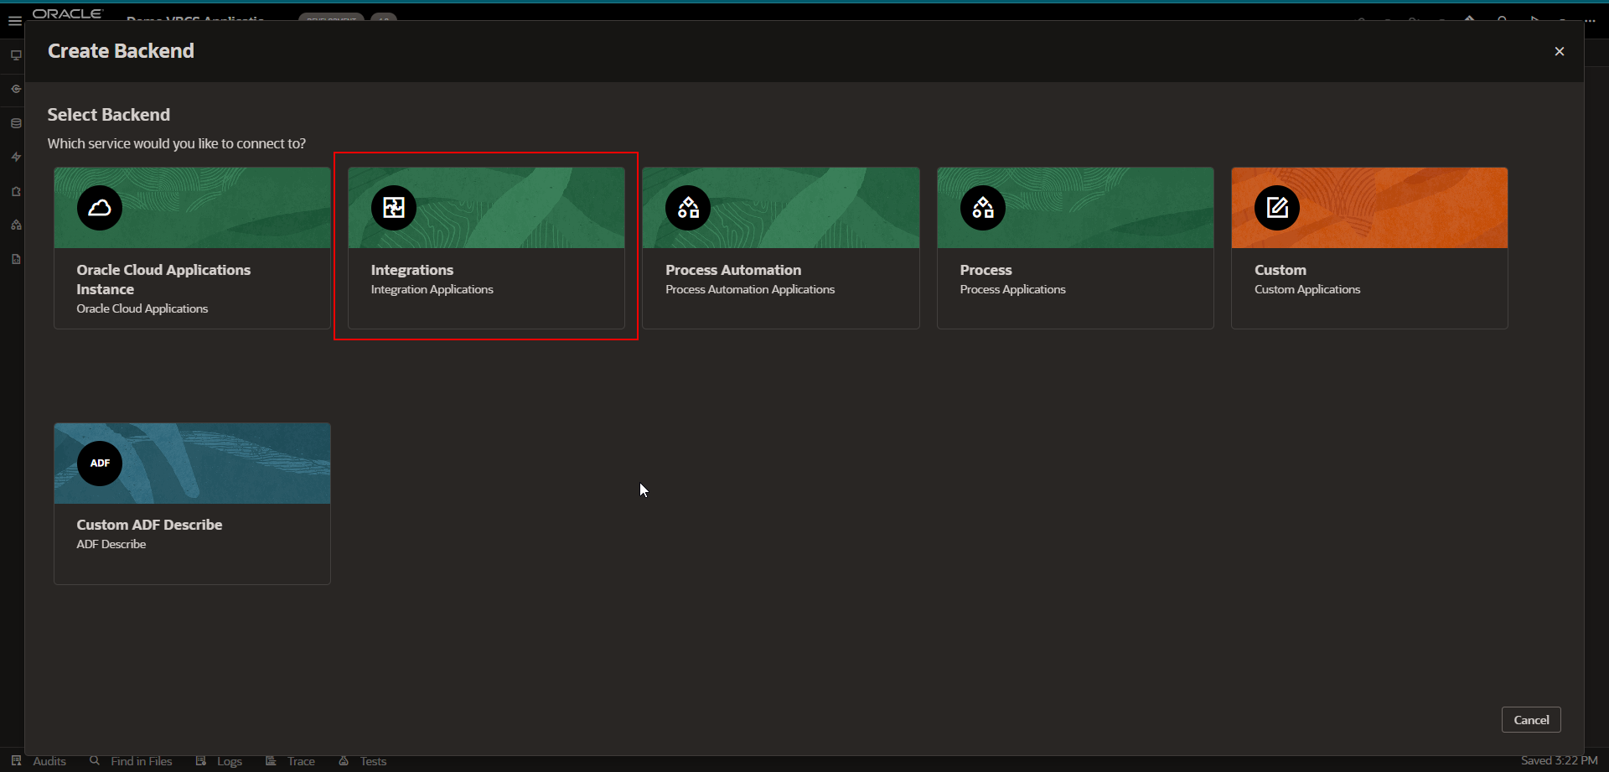Click the Saved 3:22 PM status text
The image size is (1609, 772).
pos(1560,760)
